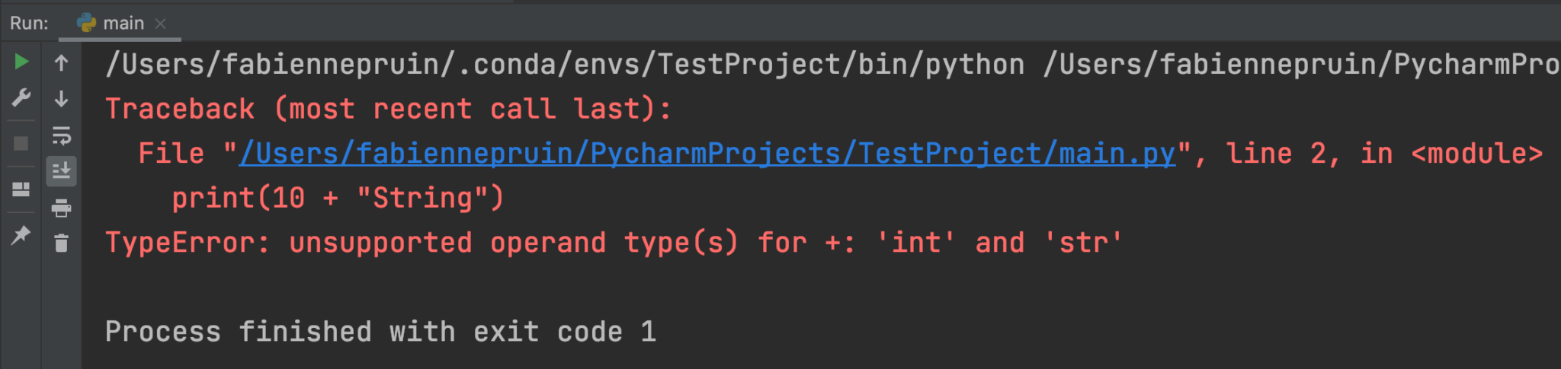1561x369 pixels.
Task: Toggle soft-wrap for console output
Action: [x=62, y=135]
